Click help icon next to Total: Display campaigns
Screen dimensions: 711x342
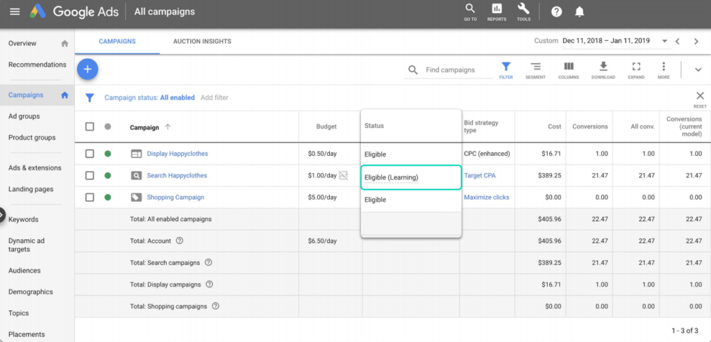[209, 284]
